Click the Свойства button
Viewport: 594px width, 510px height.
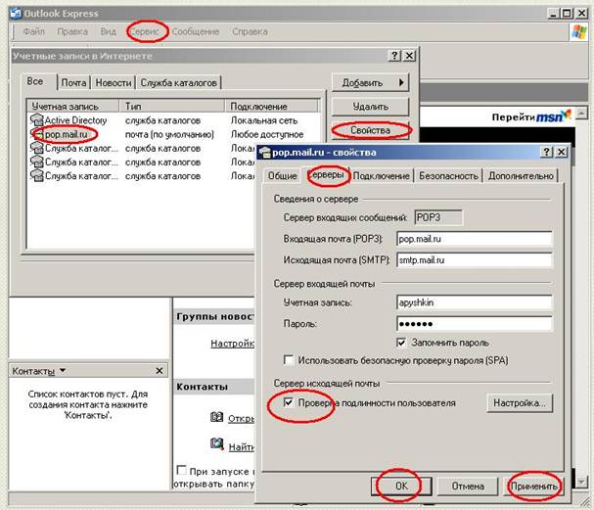point(371,130)
